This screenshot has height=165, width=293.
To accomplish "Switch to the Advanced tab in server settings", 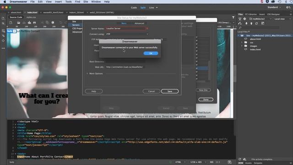I will 139,23.
